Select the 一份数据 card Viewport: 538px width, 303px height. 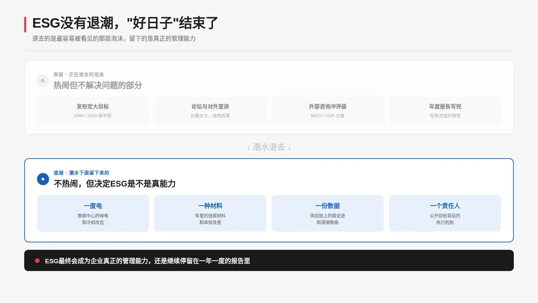(x=328, y=213)
